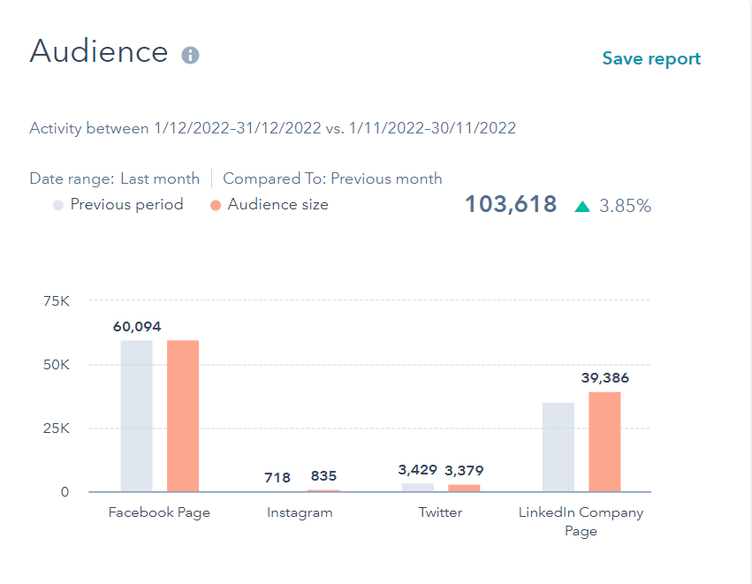This screenshot has height=584, width=752.
Task: Click the Save report link
Action: pos(650,58)
